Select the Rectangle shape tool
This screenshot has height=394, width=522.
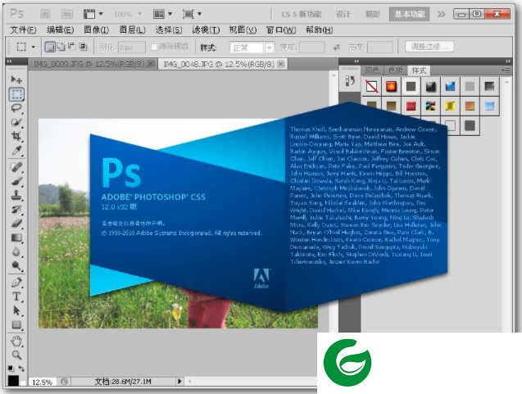[x=16, y=324]
